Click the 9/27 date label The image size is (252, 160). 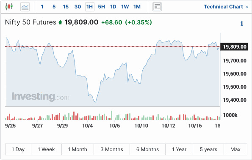37,126
